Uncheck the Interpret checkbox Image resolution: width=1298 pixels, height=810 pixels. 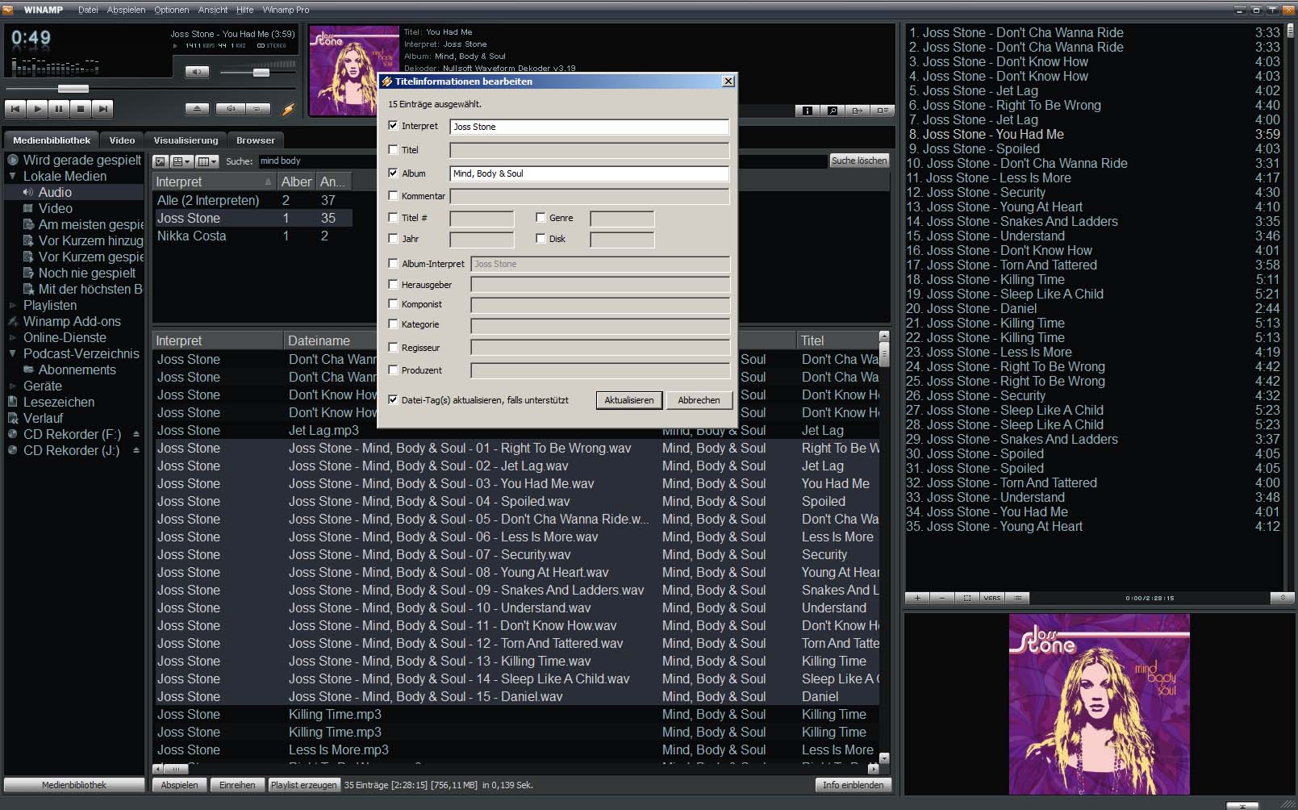[x=393, y=126]
